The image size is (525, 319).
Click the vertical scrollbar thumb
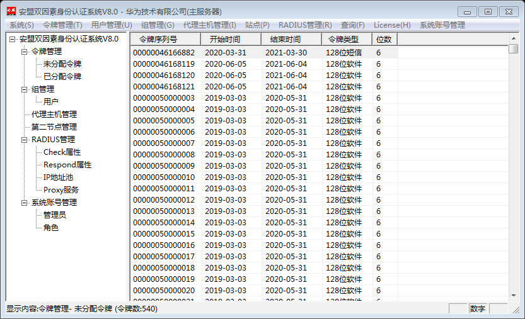coord(514,49)
